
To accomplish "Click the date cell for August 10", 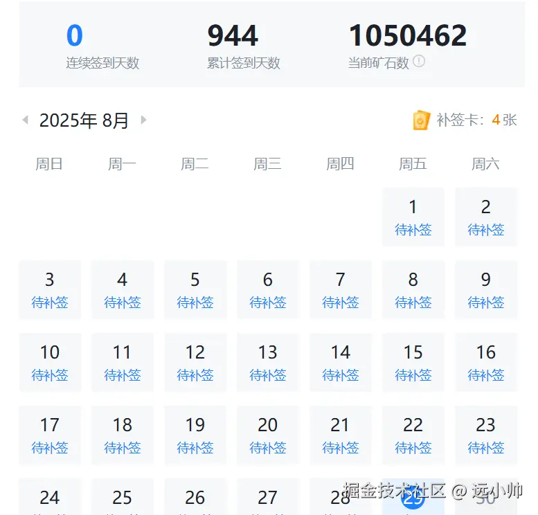I will (x=49, y=362).
